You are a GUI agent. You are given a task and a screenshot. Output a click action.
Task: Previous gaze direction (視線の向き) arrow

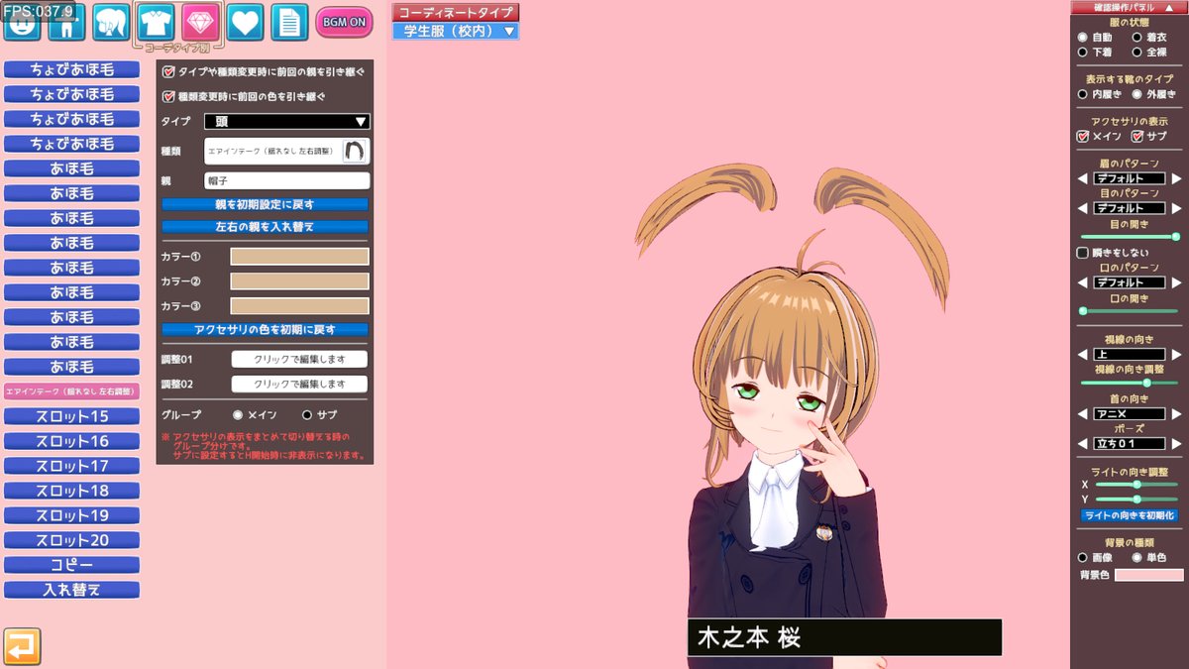pyautogui.click(x=1085, y=354)
